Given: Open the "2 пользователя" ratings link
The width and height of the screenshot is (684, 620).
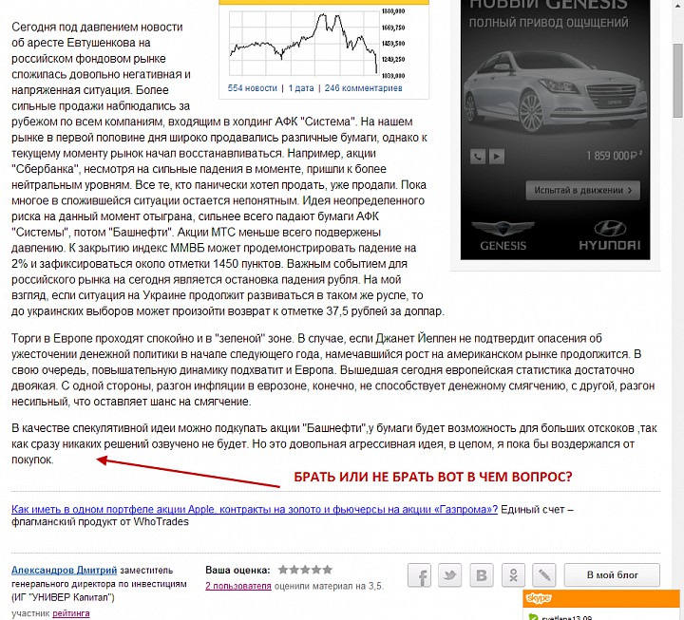Looking at the screenshot, I should [x=238, y=586].
